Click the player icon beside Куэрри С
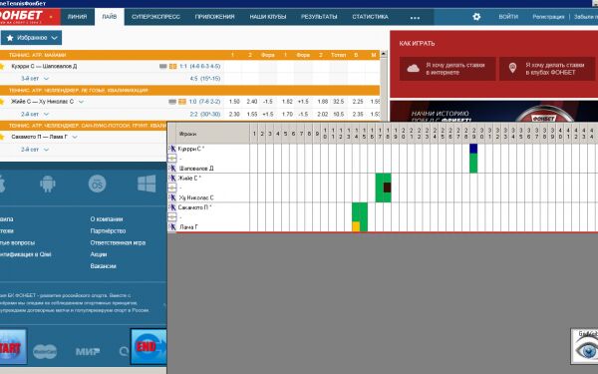This screenshot has width=598, height=374. 172,149
